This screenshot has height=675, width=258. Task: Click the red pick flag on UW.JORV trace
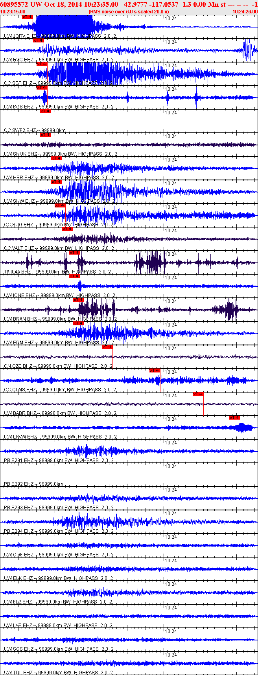point(27,17)
